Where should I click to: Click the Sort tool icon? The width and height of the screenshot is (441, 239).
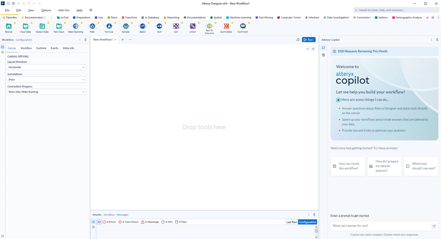[x=159, y=26]
